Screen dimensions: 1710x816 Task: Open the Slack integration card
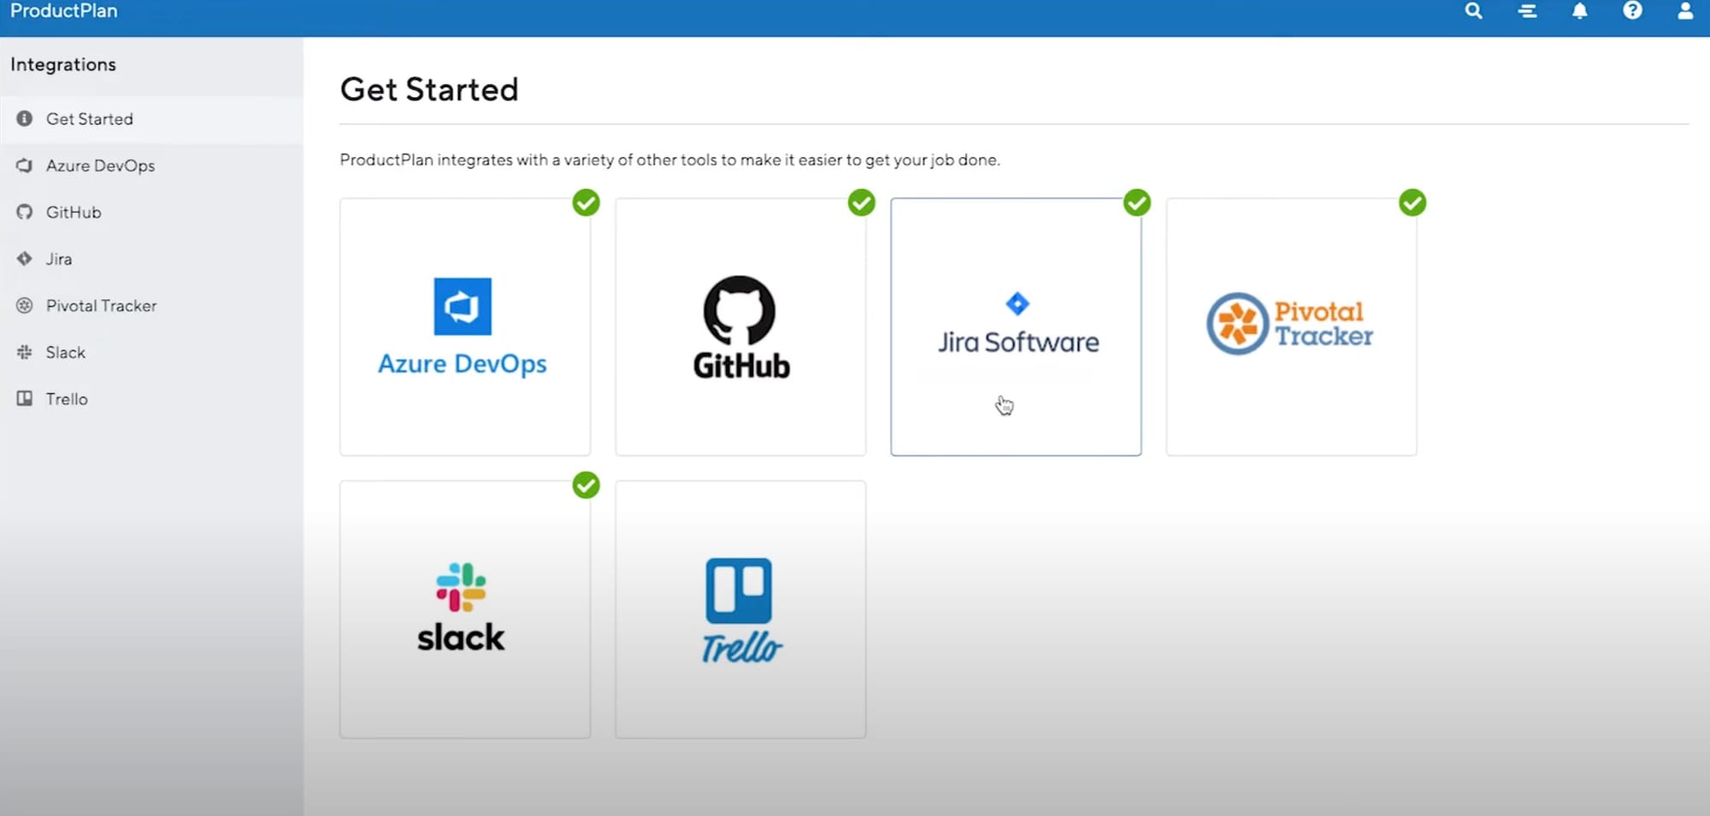tap(465, 610)
